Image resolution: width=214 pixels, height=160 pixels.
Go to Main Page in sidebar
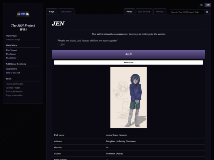click(11, 36)
